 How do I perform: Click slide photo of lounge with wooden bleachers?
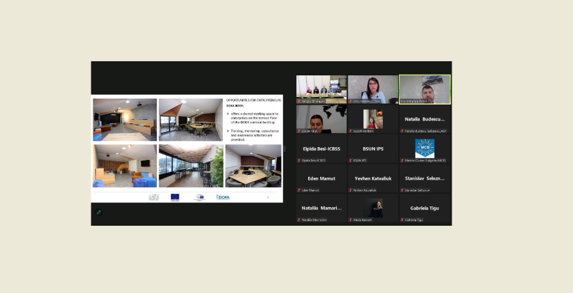tap(125, 120)
